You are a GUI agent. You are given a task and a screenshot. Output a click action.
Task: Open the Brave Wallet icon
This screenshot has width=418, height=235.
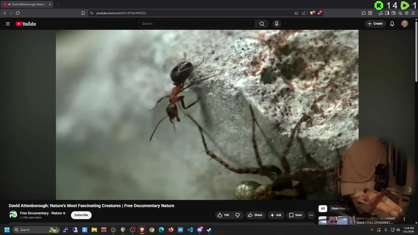394,13
